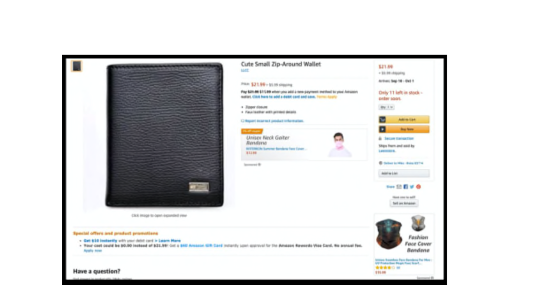This screenshot has height=304, width=557.
Task: Open the Amazon Gift Card offer link
Action: point(202,246)
